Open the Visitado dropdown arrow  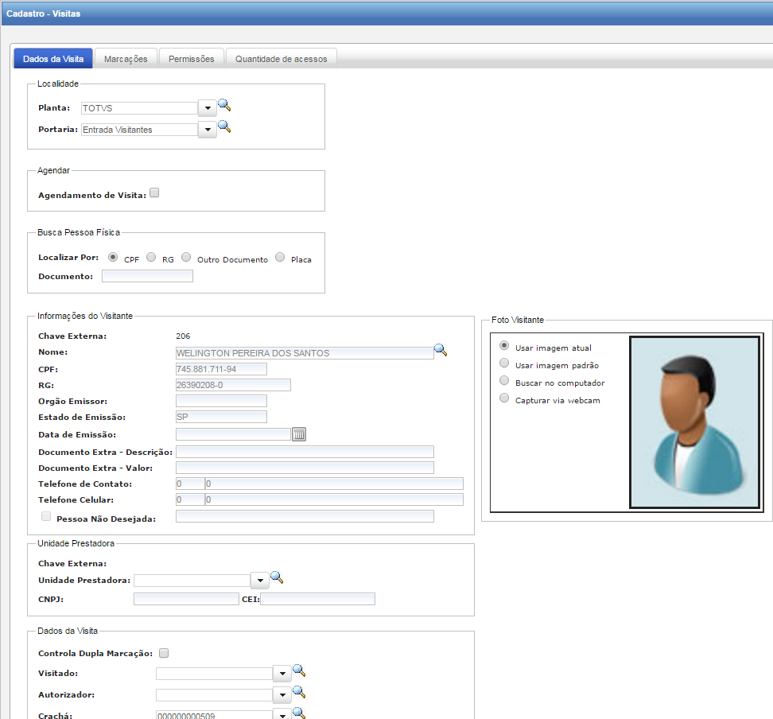(282, 673)
